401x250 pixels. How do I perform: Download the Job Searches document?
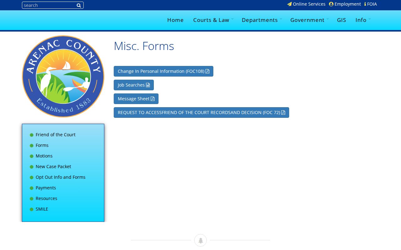click(134, 85)
